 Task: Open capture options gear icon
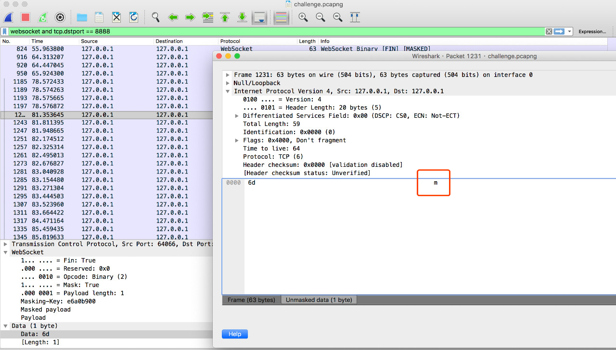click(60, 18)
